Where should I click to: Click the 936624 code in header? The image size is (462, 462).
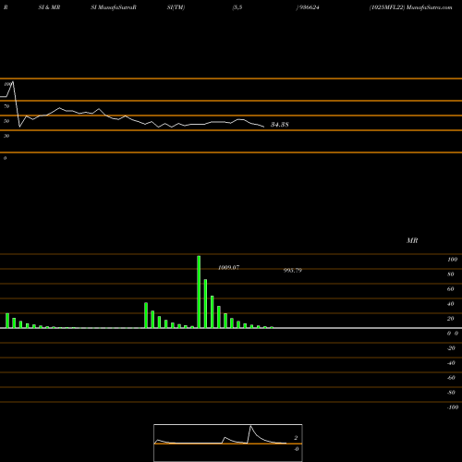[x=309, y=7]
